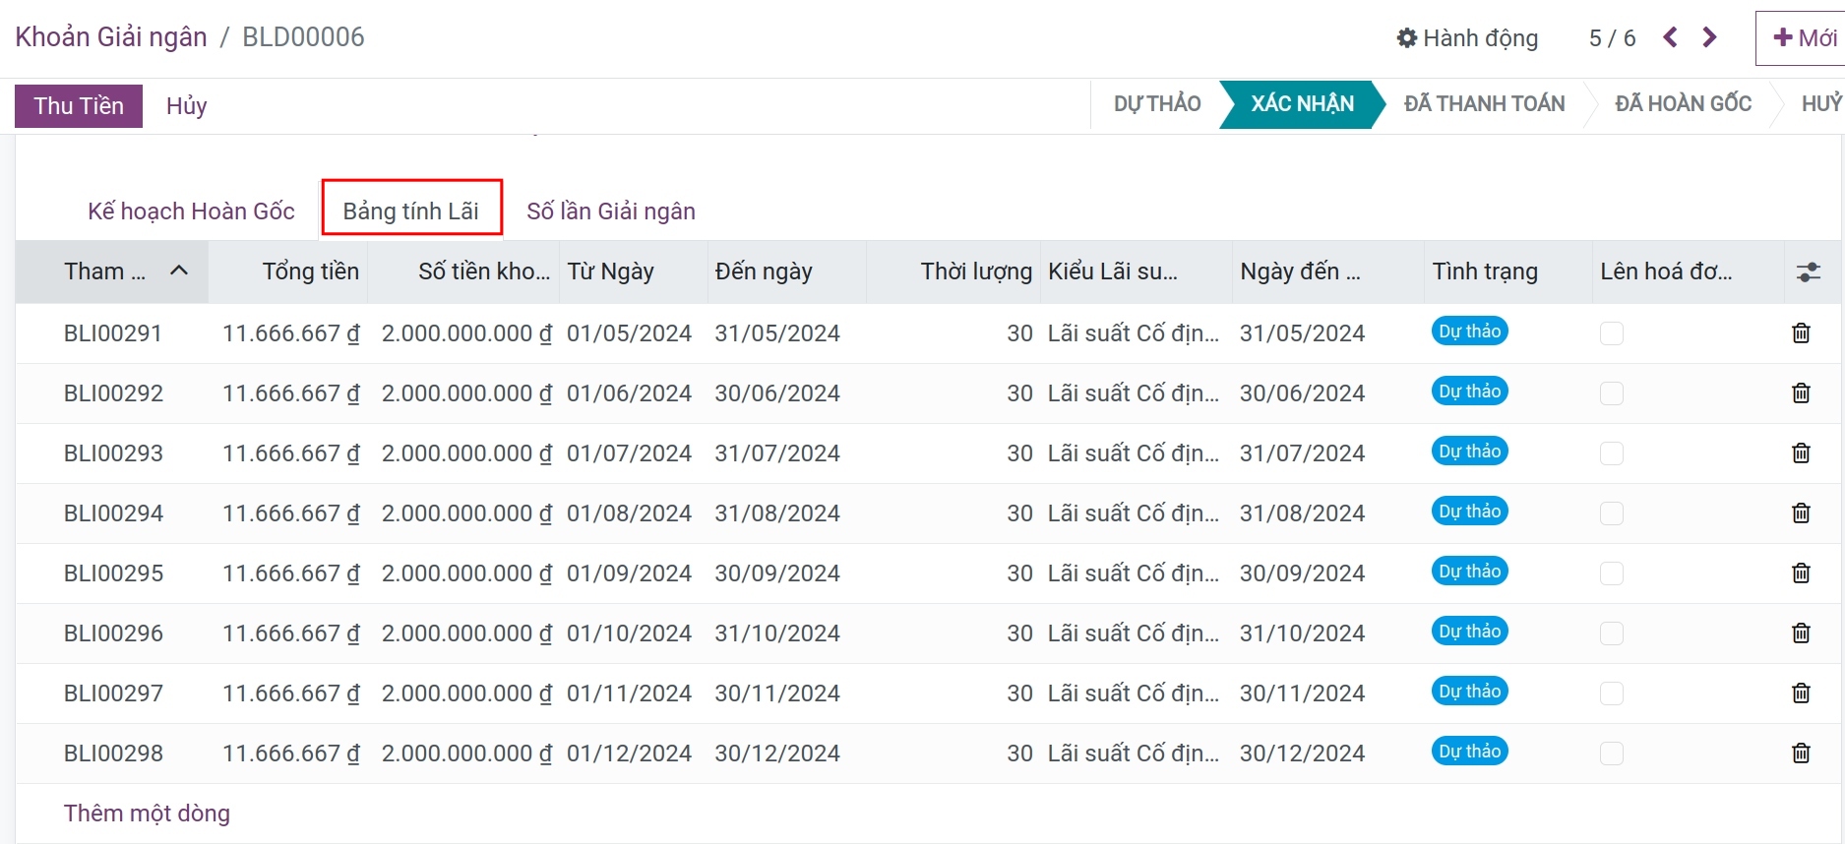Create new record with Mới button

coord(1803,38)
